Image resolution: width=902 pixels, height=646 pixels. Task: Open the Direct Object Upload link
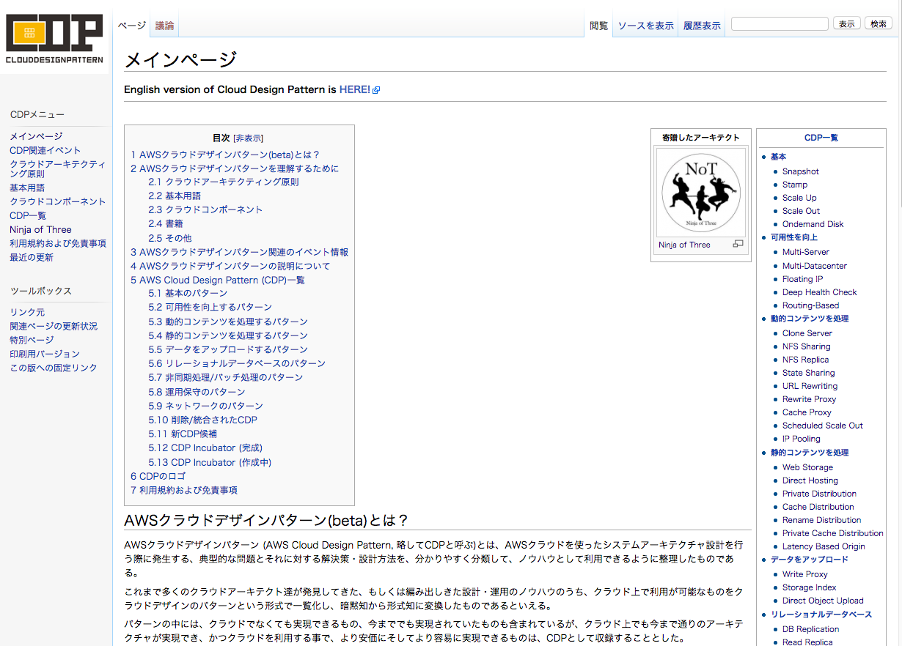click(x=823, y=601)
